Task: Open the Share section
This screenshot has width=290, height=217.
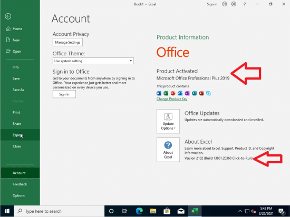Action: coord(20,124)
